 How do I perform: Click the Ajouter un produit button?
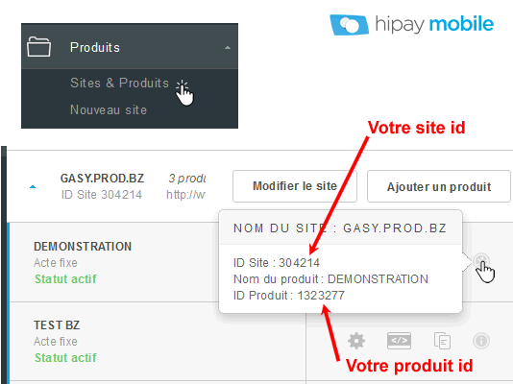click(x=439, y=186)
